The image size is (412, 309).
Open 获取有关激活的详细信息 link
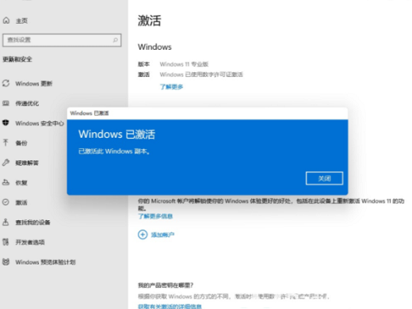pos(170,306)
